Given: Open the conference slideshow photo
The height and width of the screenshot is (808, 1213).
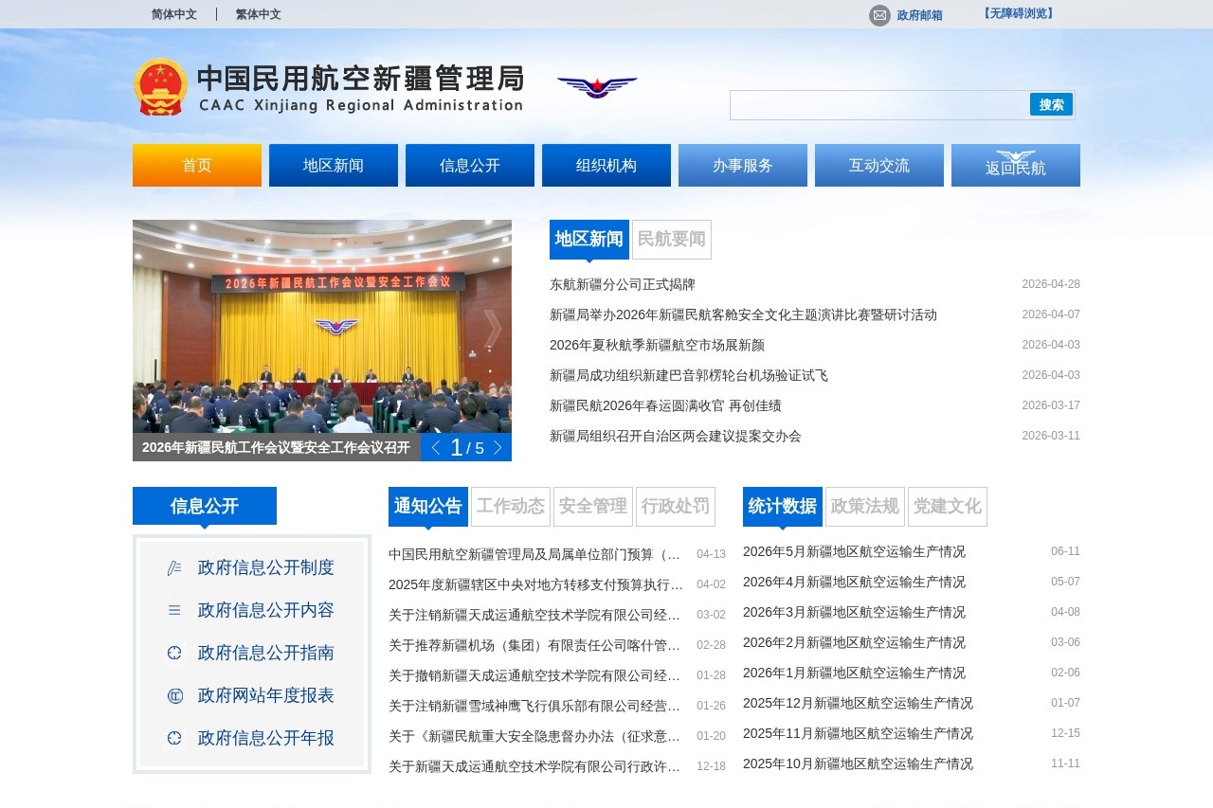Looking at the screenshot, I should click(322, 327).
